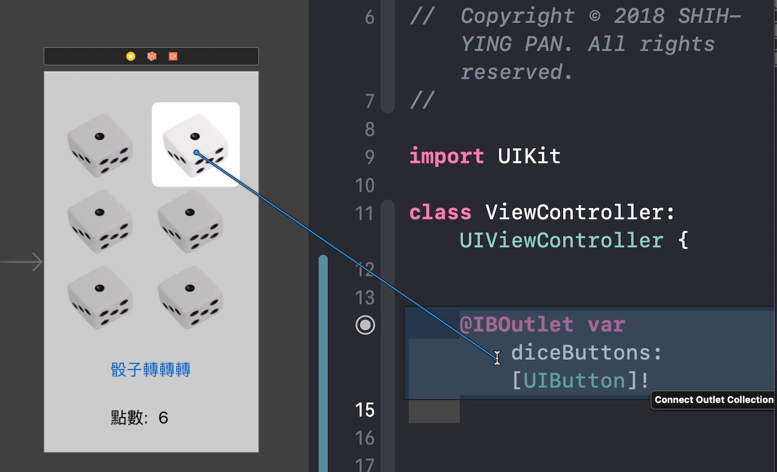Screen dimensions: 777x472
Task: Collapse the copyright comment folding ribbon
Action: pos(387,55)
